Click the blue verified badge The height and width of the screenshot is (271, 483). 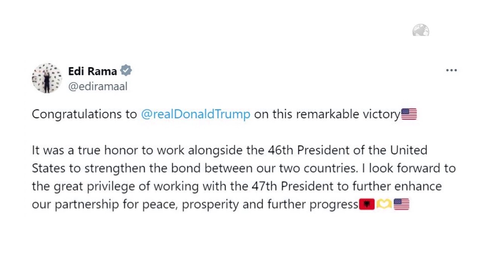point(126,71)
